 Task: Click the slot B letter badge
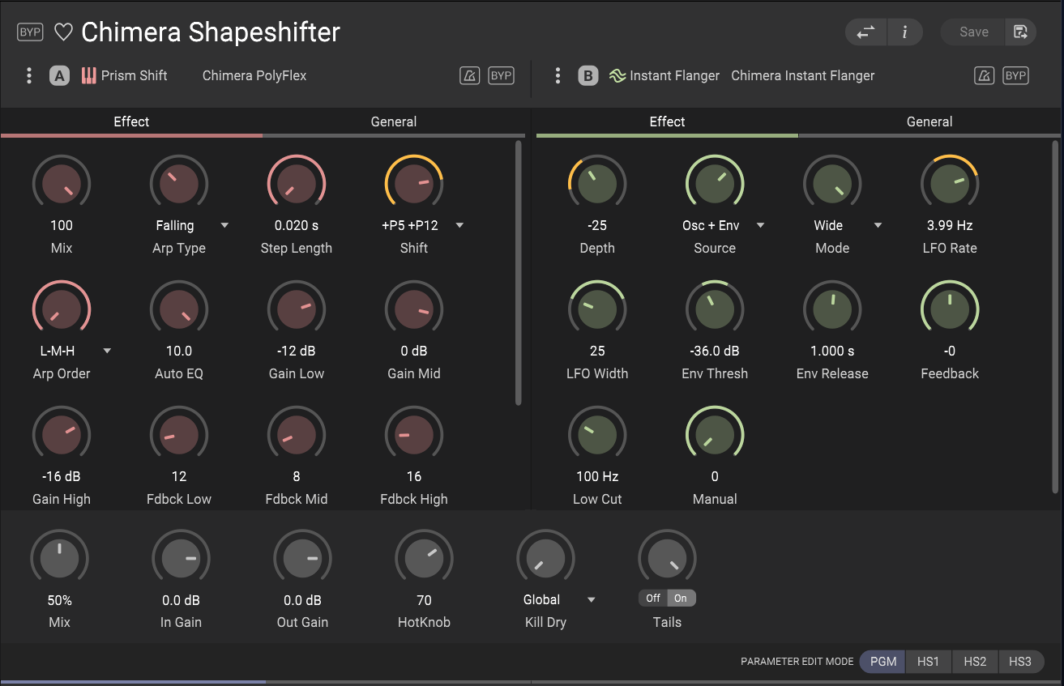[588, 76]
